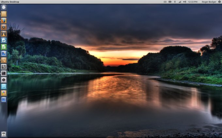This screenshot has width=222, height=138.
Task: Open Ubuntu Software Center shopping bag icon
Action: [x=4, y=60]
